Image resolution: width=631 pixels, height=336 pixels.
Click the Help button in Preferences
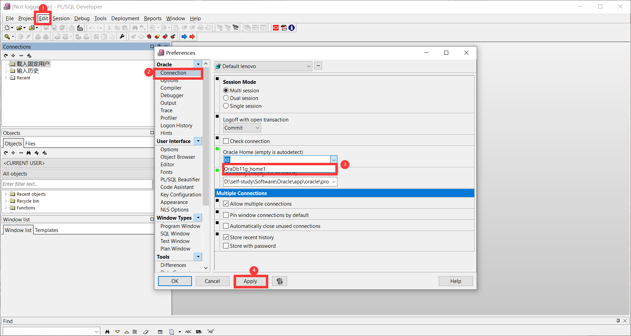(456, 281)
